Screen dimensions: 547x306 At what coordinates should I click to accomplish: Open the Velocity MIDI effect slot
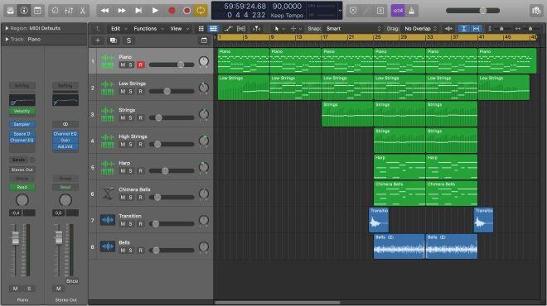pos(22,111)
